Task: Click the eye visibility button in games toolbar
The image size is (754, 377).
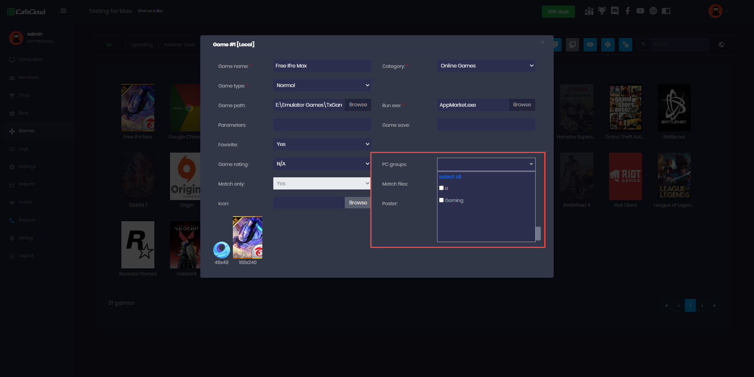Action: tap(590, 45)
